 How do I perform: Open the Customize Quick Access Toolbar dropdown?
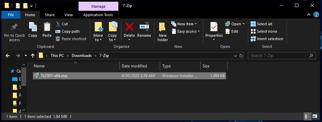31,6
